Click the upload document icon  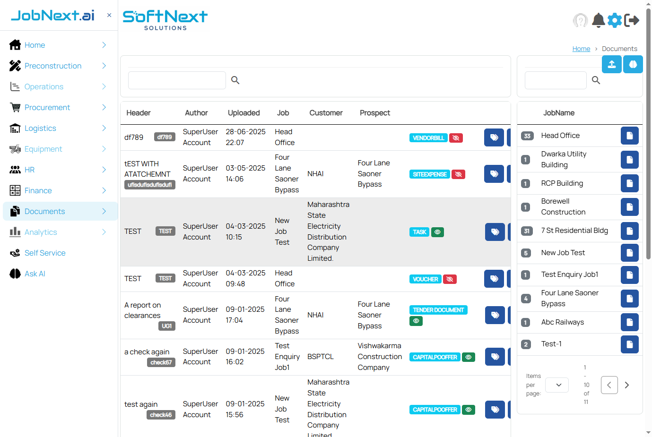pos(612,64)
